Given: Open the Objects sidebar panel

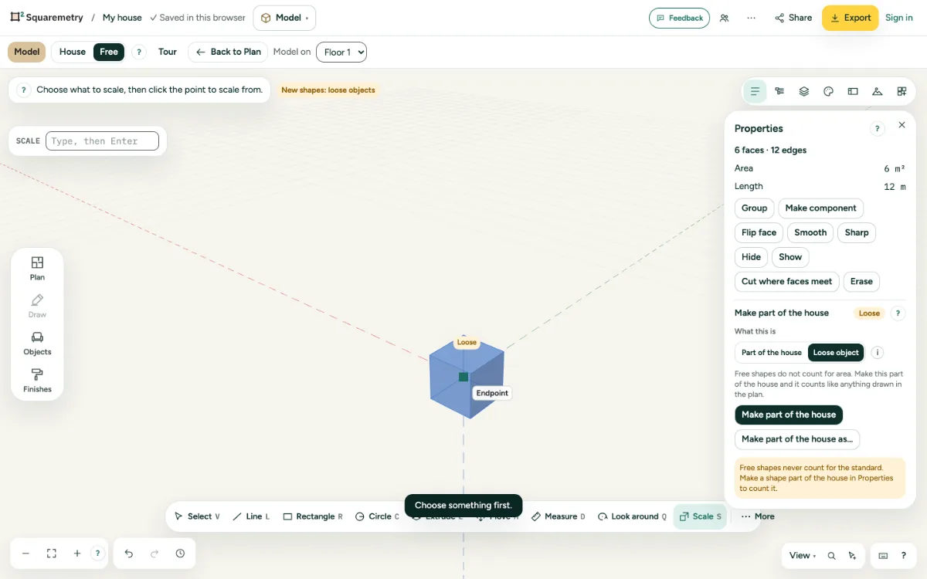Looking at the screenshot, I should [x=37, y=344].
